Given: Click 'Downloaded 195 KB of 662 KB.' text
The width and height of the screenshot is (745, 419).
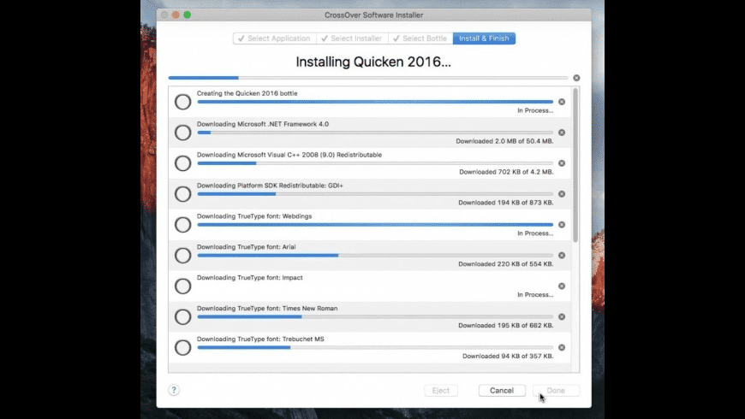Looking at the screenshot, I should tap(505, 326).
